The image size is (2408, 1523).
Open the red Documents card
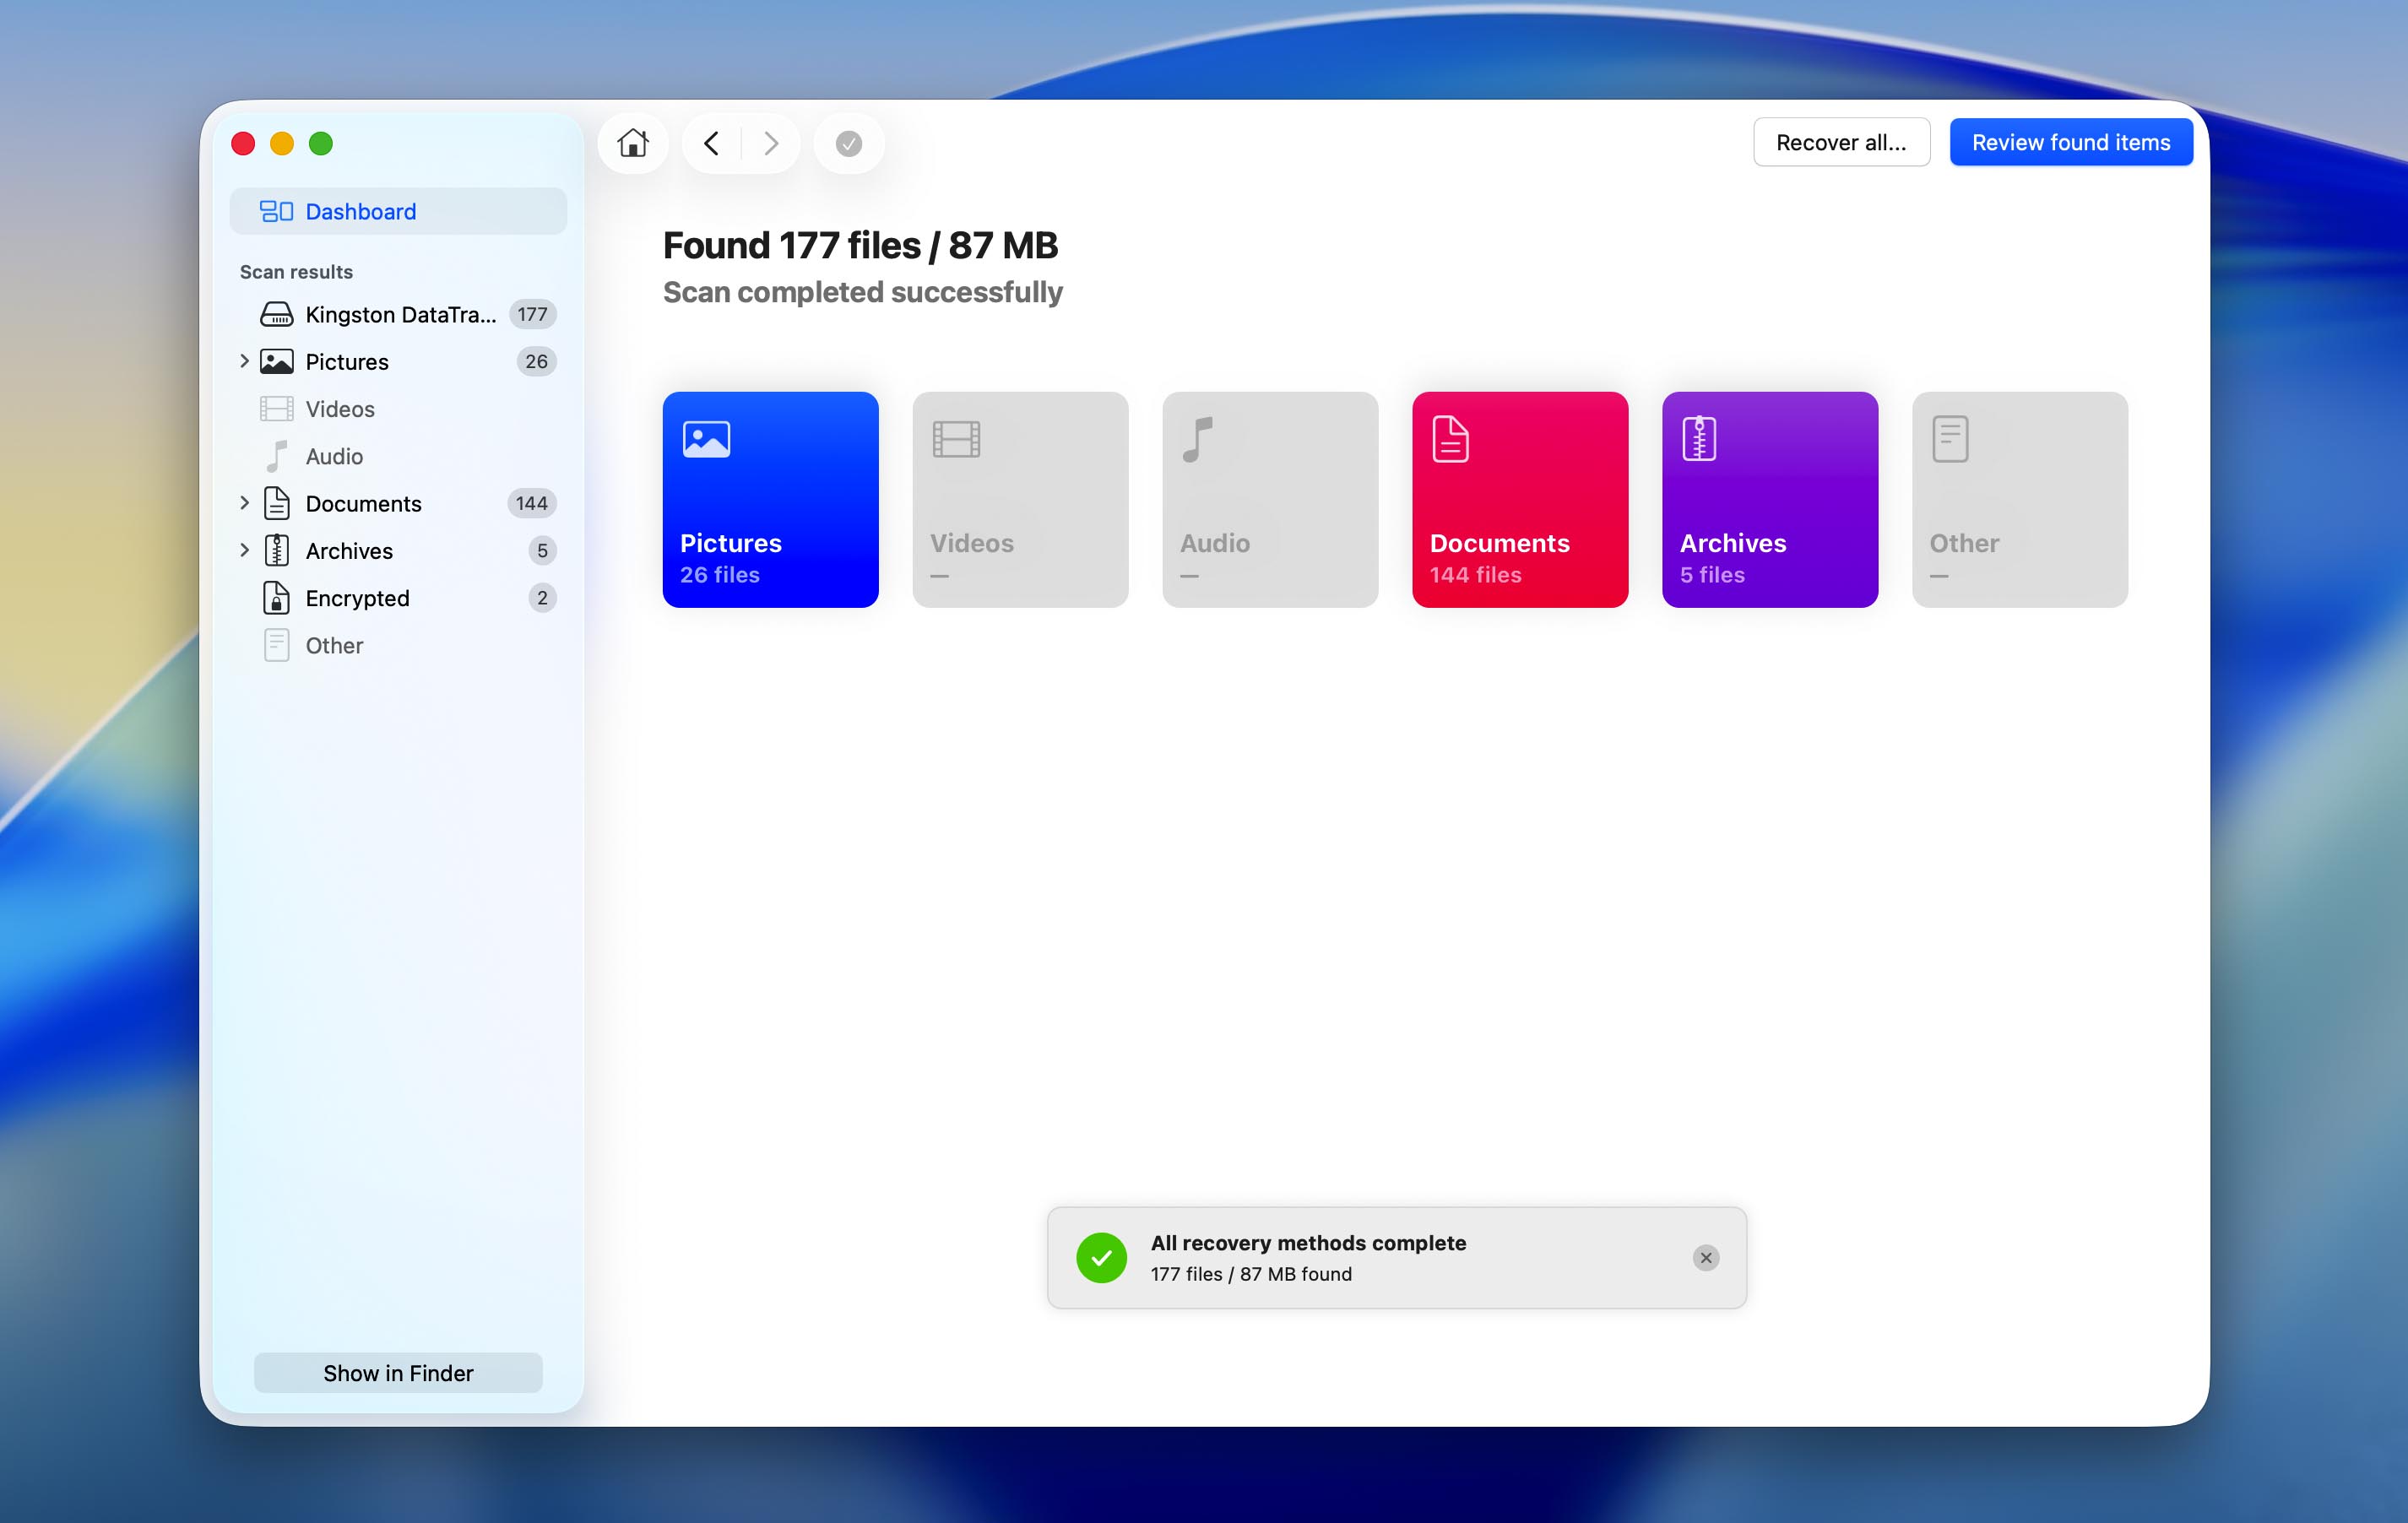(x=1520, y=499)
